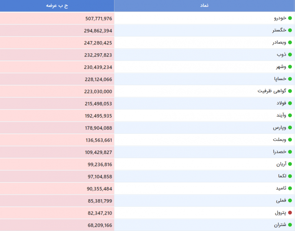The image size is (295, 231).
Task: Click the 90,355,484 cell for ثامید
Action: [x=57, y=188]
